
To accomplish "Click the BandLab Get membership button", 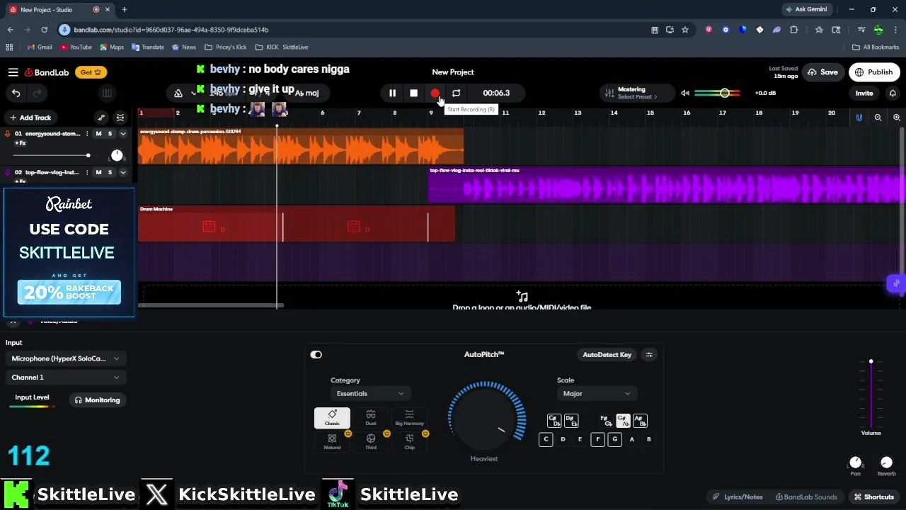I will 91,72.
